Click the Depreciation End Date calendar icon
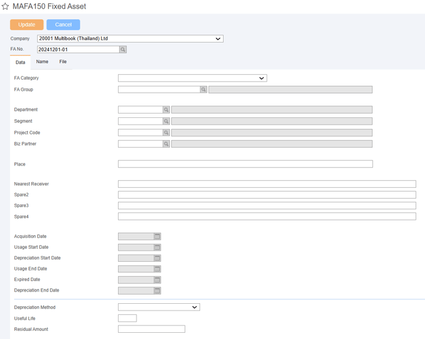 click(157, 290)
